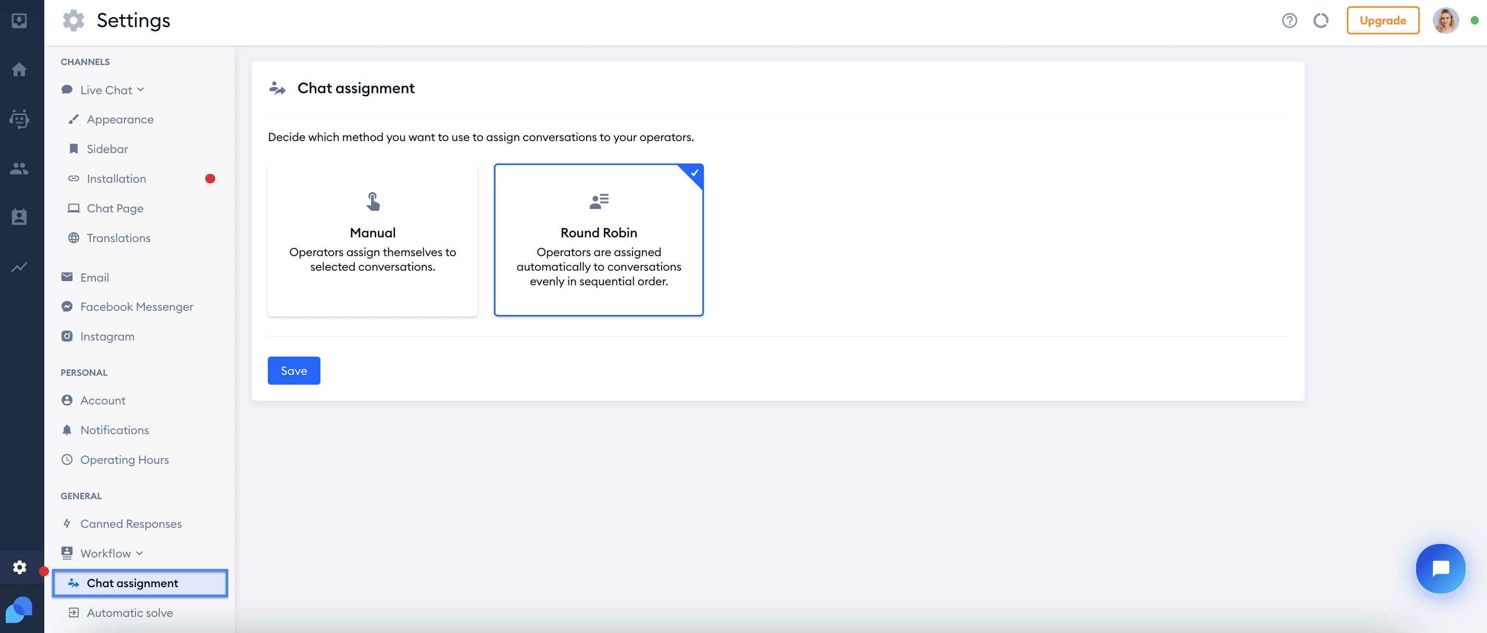Open Appearance settings
This screenshot has height=633, width=1487.
click(120, 119)
